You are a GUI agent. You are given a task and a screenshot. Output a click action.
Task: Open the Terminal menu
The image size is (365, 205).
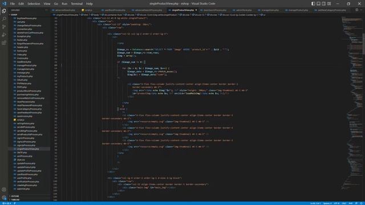tap(76, 4)
